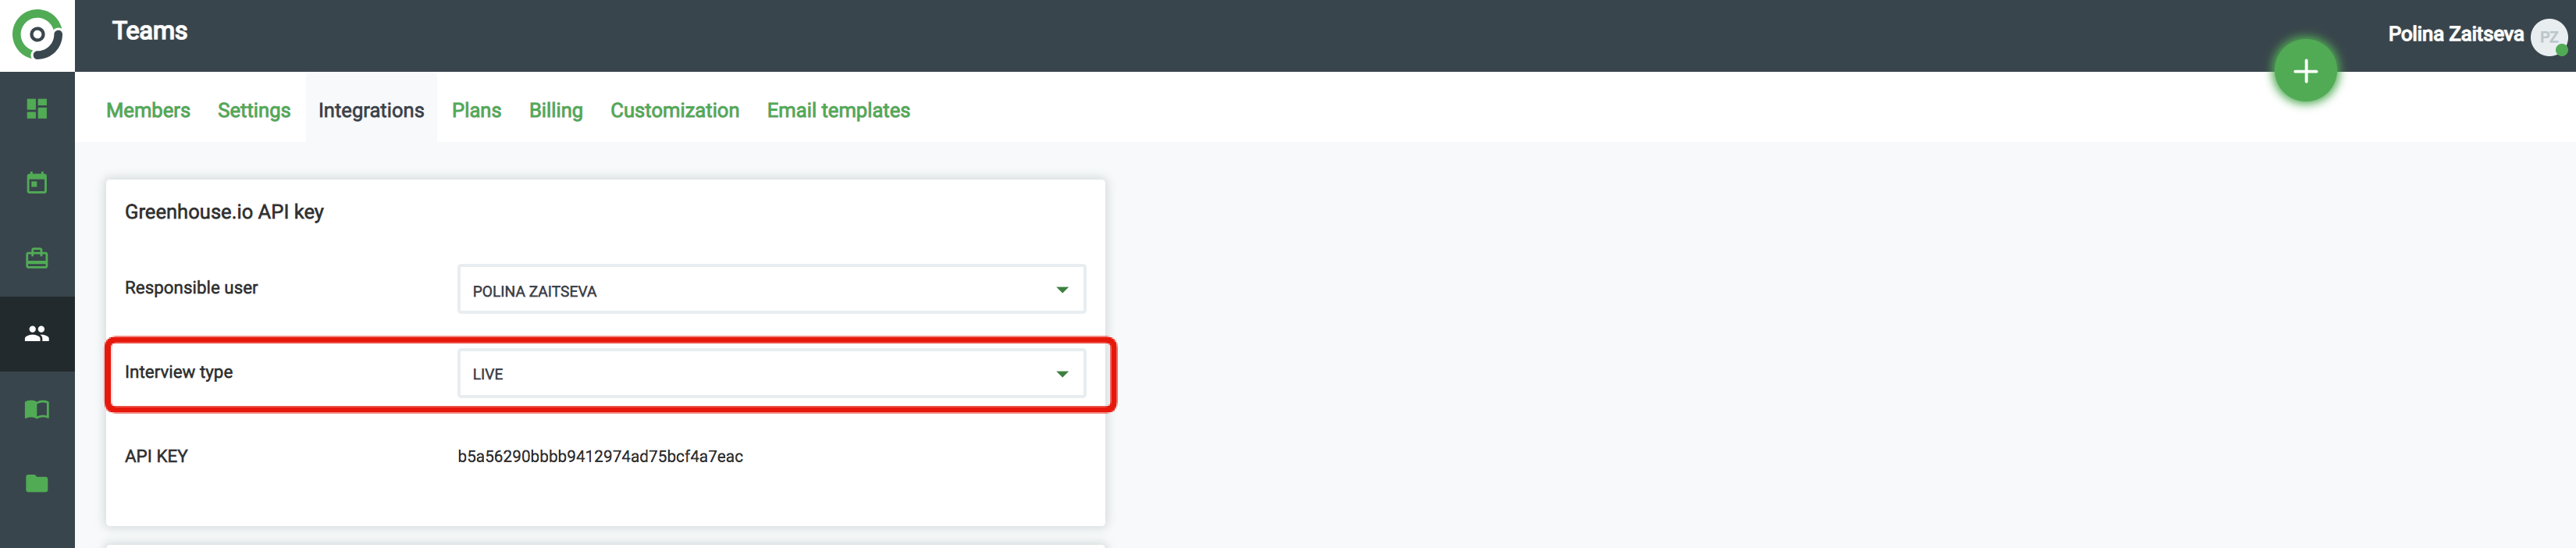Expand the Interview type dropdown arrow
Screen dimensions: 2576x548
1062,374
